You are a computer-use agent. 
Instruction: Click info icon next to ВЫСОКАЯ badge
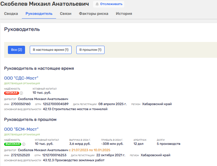click(x=24, y=144)
